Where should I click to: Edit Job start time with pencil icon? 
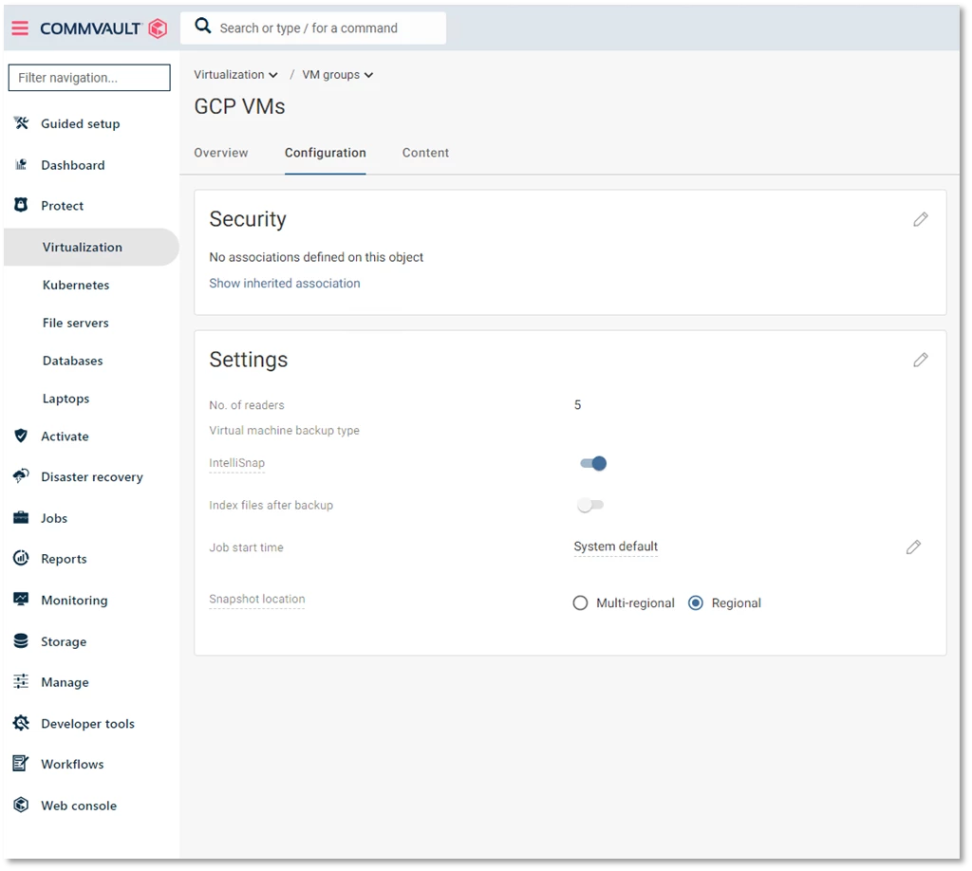913,547
